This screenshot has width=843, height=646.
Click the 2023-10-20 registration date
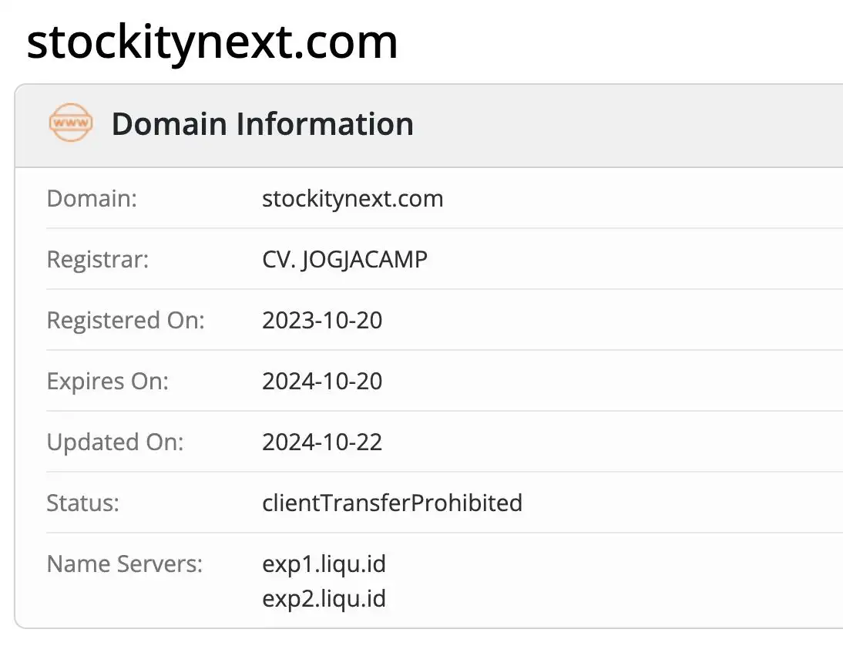[322, 320]
